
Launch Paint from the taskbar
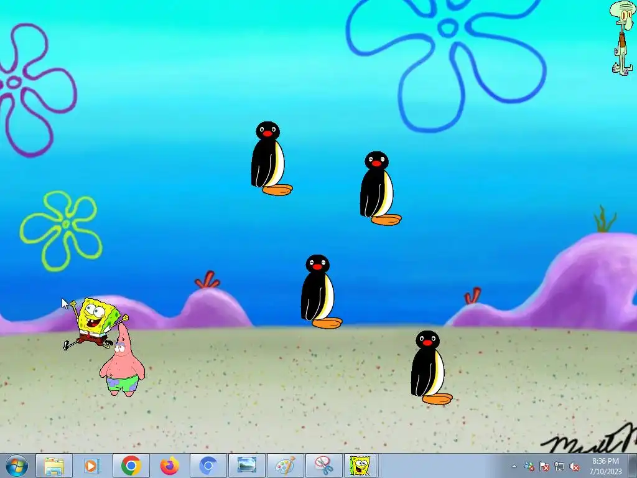[285, 466]
